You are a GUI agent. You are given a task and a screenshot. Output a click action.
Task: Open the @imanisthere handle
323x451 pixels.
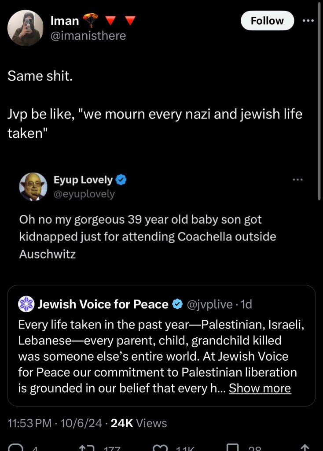88,36
